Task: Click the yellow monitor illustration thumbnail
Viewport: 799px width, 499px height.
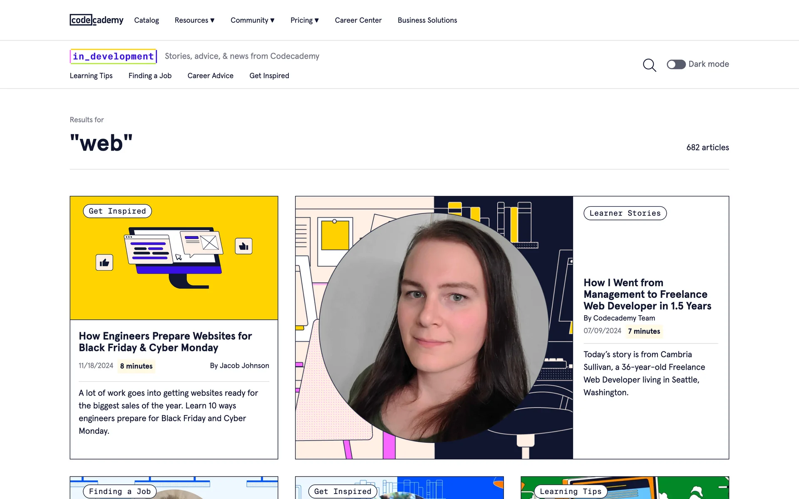Action: pos(174,266)
